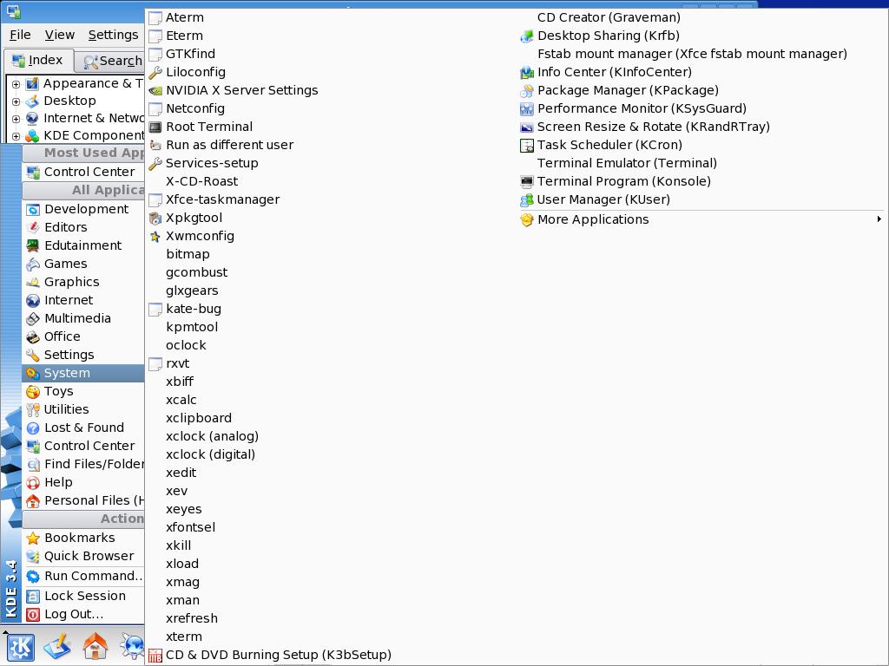Switch to the Index tab
Screen dimensions: 889x666
pyautogui.click(x=38, y=60)
